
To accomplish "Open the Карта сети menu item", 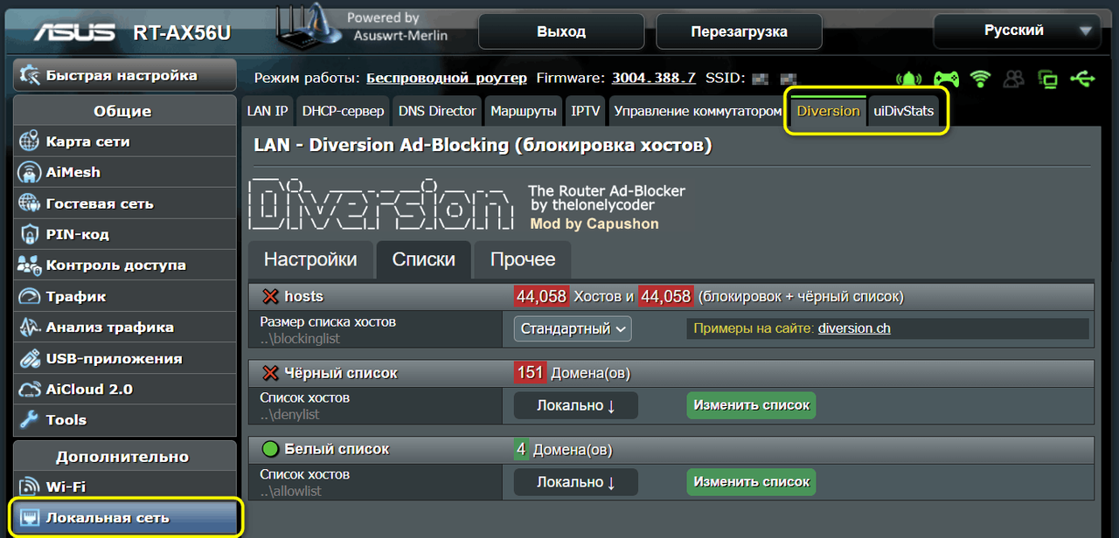I will 125,141.
